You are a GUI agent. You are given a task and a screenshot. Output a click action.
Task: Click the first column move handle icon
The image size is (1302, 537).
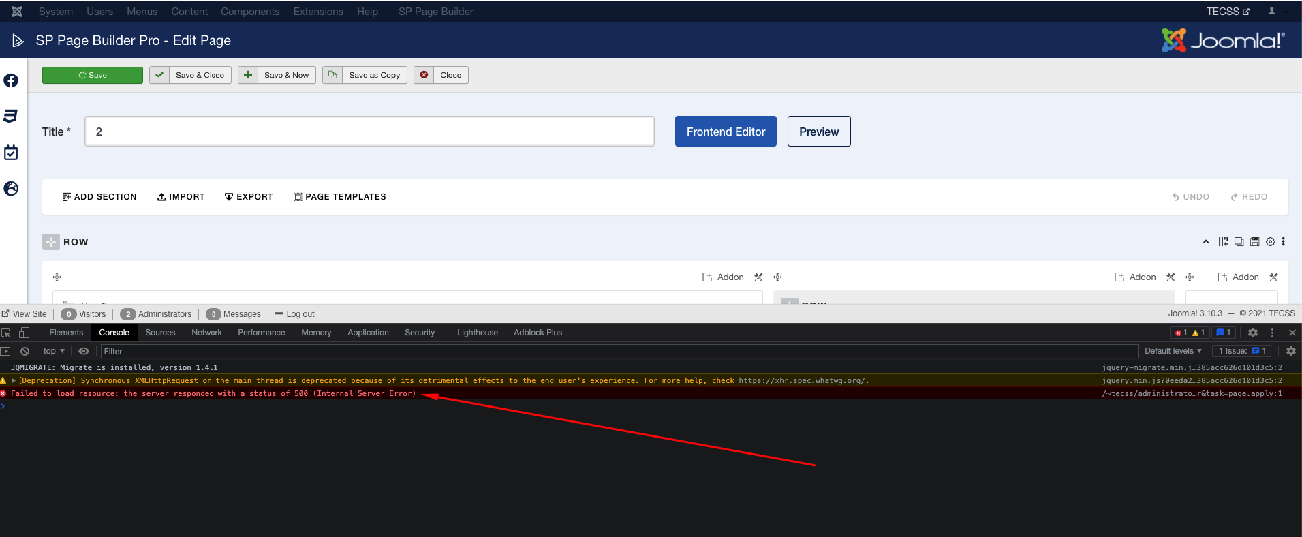point(57,277)
